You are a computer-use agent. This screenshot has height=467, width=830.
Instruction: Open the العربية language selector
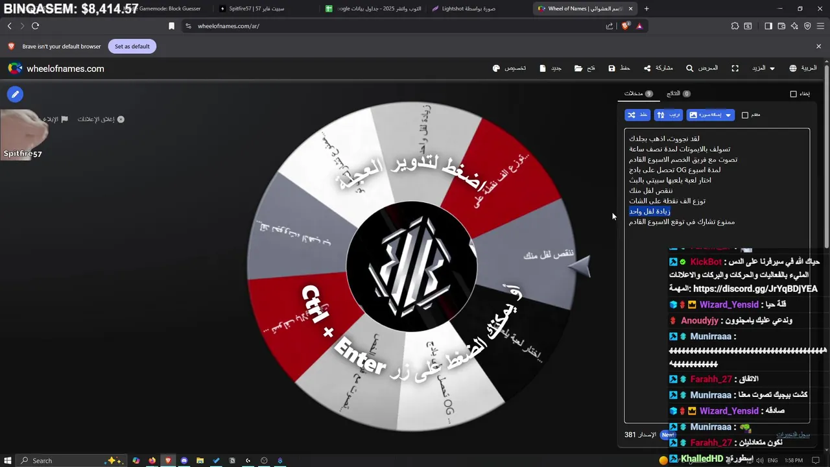(x=803, y=68)
